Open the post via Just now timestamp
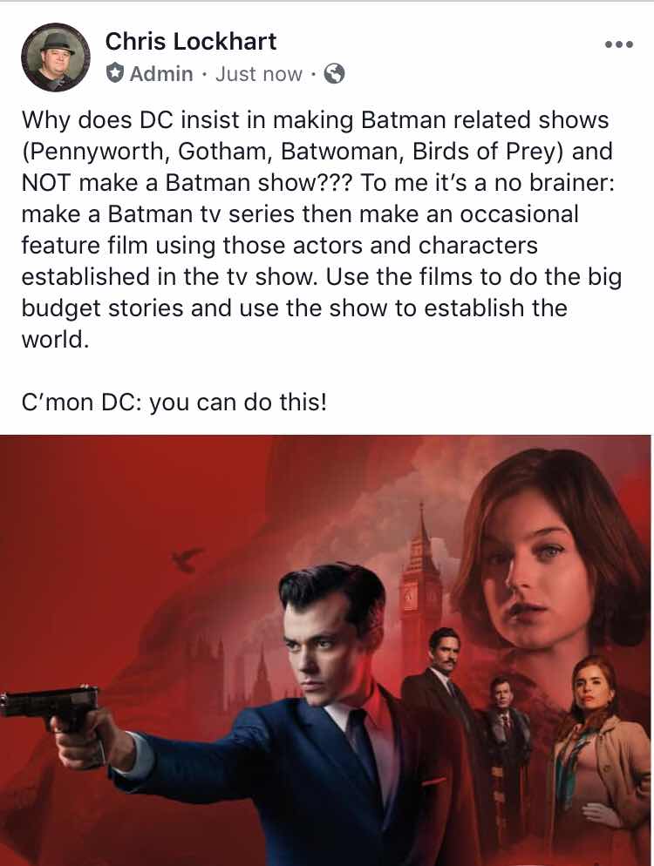The width and height of the screenshot is (654, 866). (x=259, y=73)
